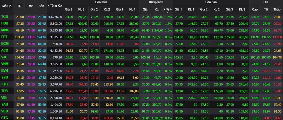Click the Trần column header
The width and height of the screenshot is (283, 120).
click(30, 6)
